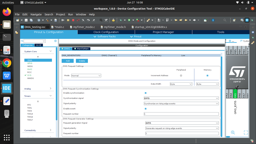
Task: Click the Save All toolbar icon
Action: [x=31, y=20]
